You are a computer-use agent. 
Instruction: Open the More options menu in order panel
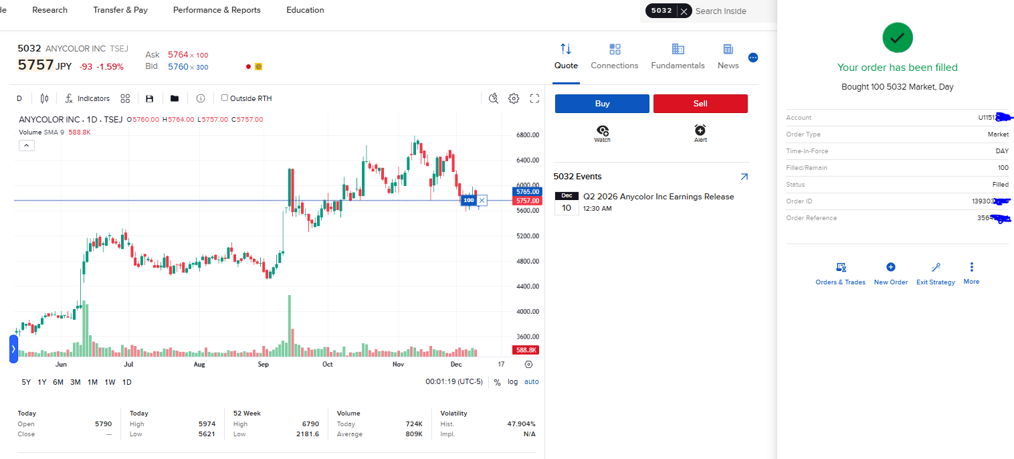[x=971, y=273]
